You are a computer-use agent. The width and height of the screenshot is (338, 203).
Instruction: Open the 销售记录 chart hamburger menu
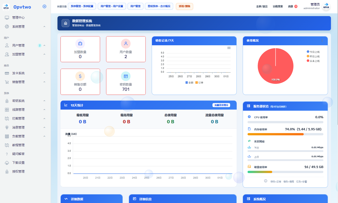pos(229,48)
